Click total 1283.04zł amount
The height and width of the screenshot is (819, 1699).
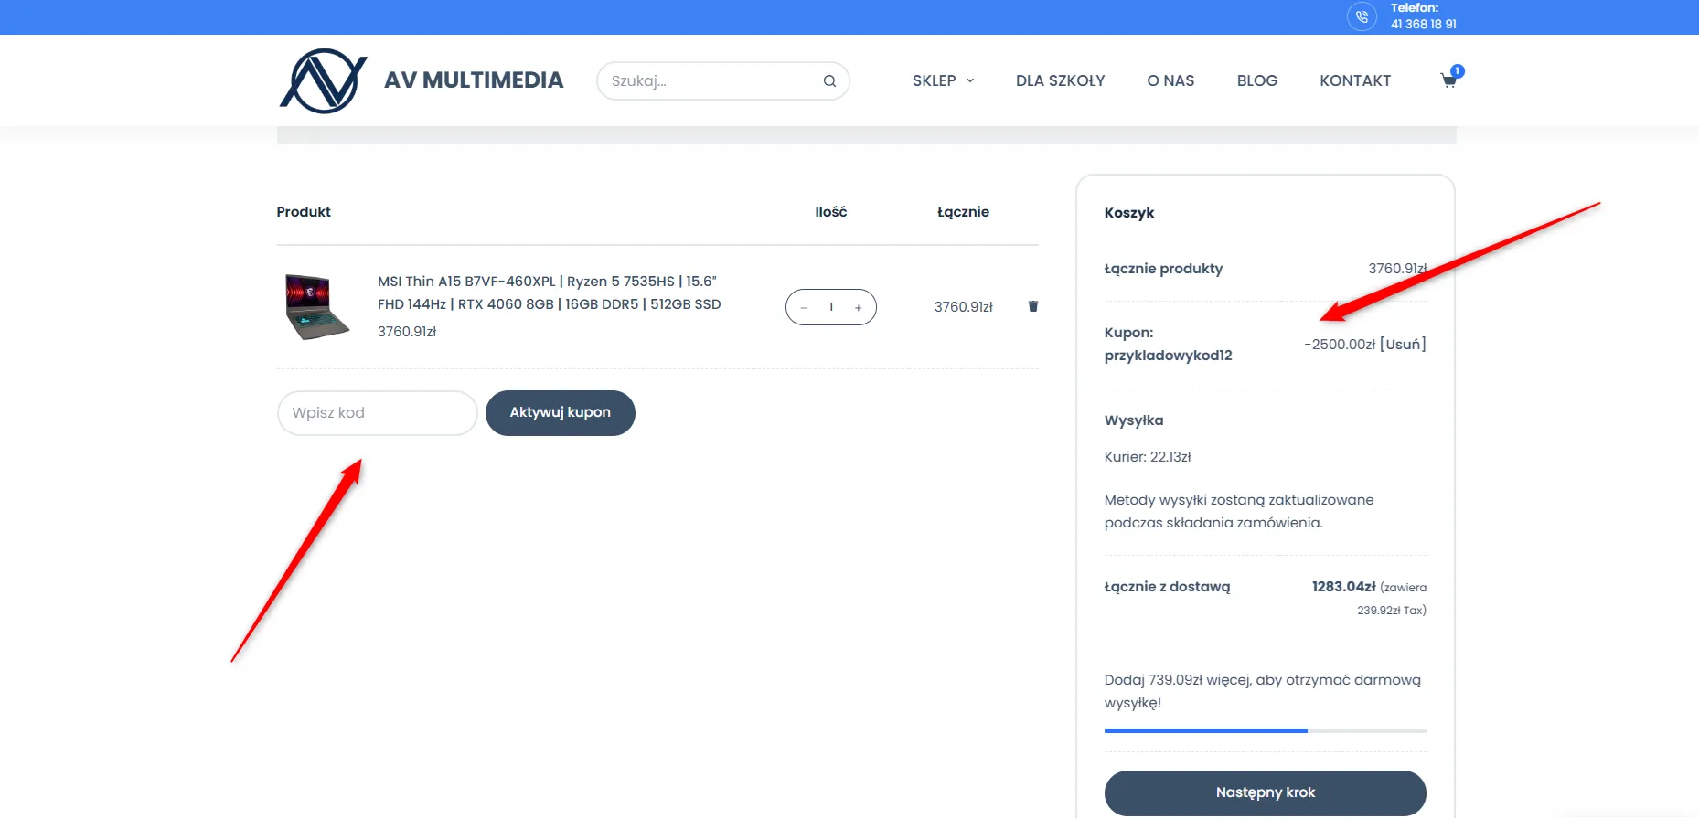pyautogui.click(x=1343, y=587)
